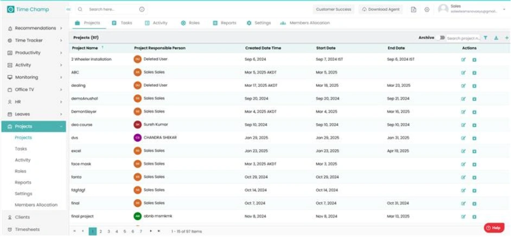Collapse the sidebar with the double-chevron icon
The width and height of the screenshot is (511, 243).
[68, 9]
